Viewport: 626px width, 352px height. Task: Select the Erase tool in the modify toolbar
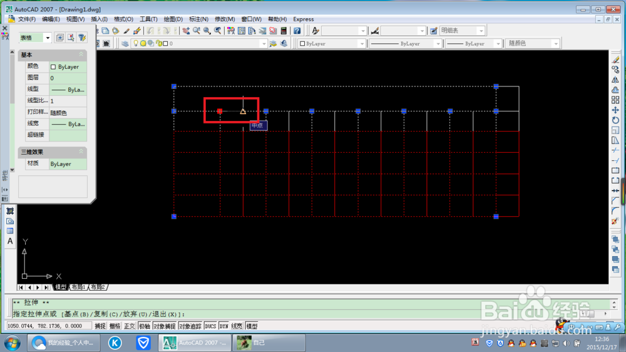[x=615, y=60]
